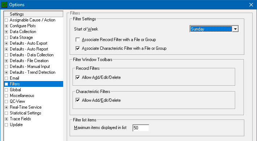
Task: Open the Statistical Settings page
Action: 25,113
